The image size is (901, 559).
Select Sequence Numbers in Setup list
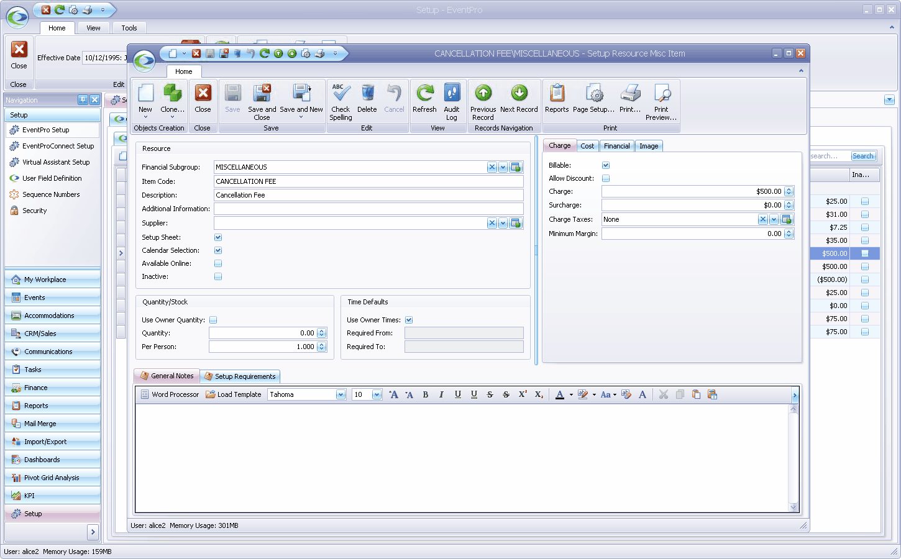51,194
